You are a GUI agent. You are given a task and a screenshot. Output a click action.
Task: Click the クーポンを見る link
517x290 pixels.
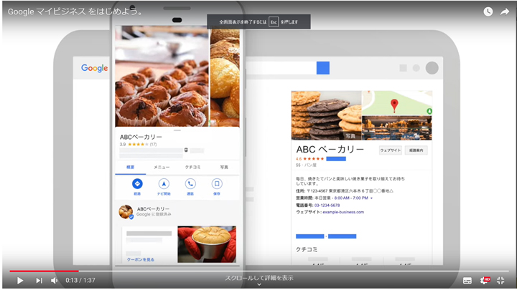click(141, 260)
